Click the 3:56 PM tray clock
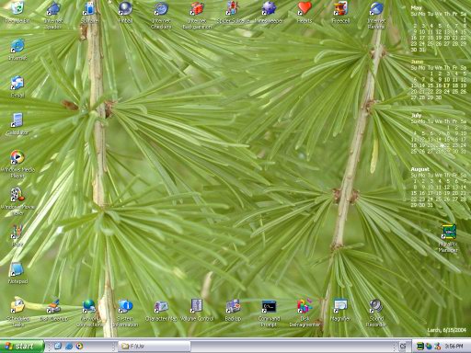This screenshot has width=471, height=353. click(x=454, y=347)
